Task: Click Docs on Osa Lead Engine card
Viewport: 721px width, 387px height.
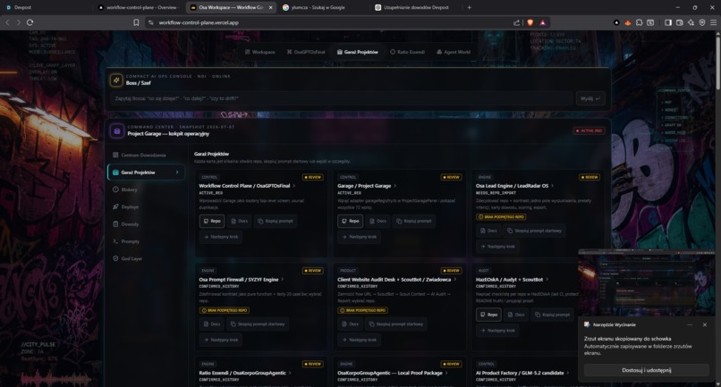Action: (488, 231)
